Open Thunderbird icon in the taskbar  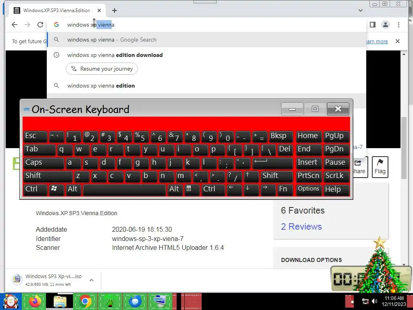coord(135,302)
